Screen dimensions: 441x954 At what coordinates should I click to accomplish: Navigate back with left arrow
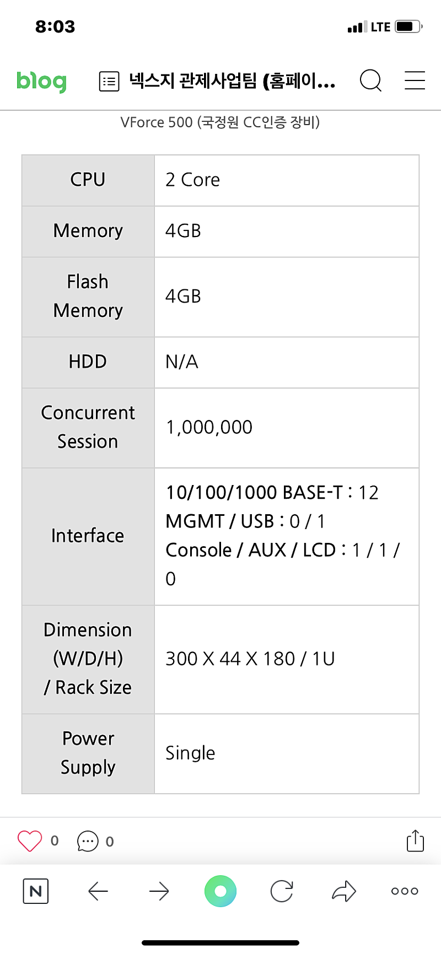tap(98, 891)
